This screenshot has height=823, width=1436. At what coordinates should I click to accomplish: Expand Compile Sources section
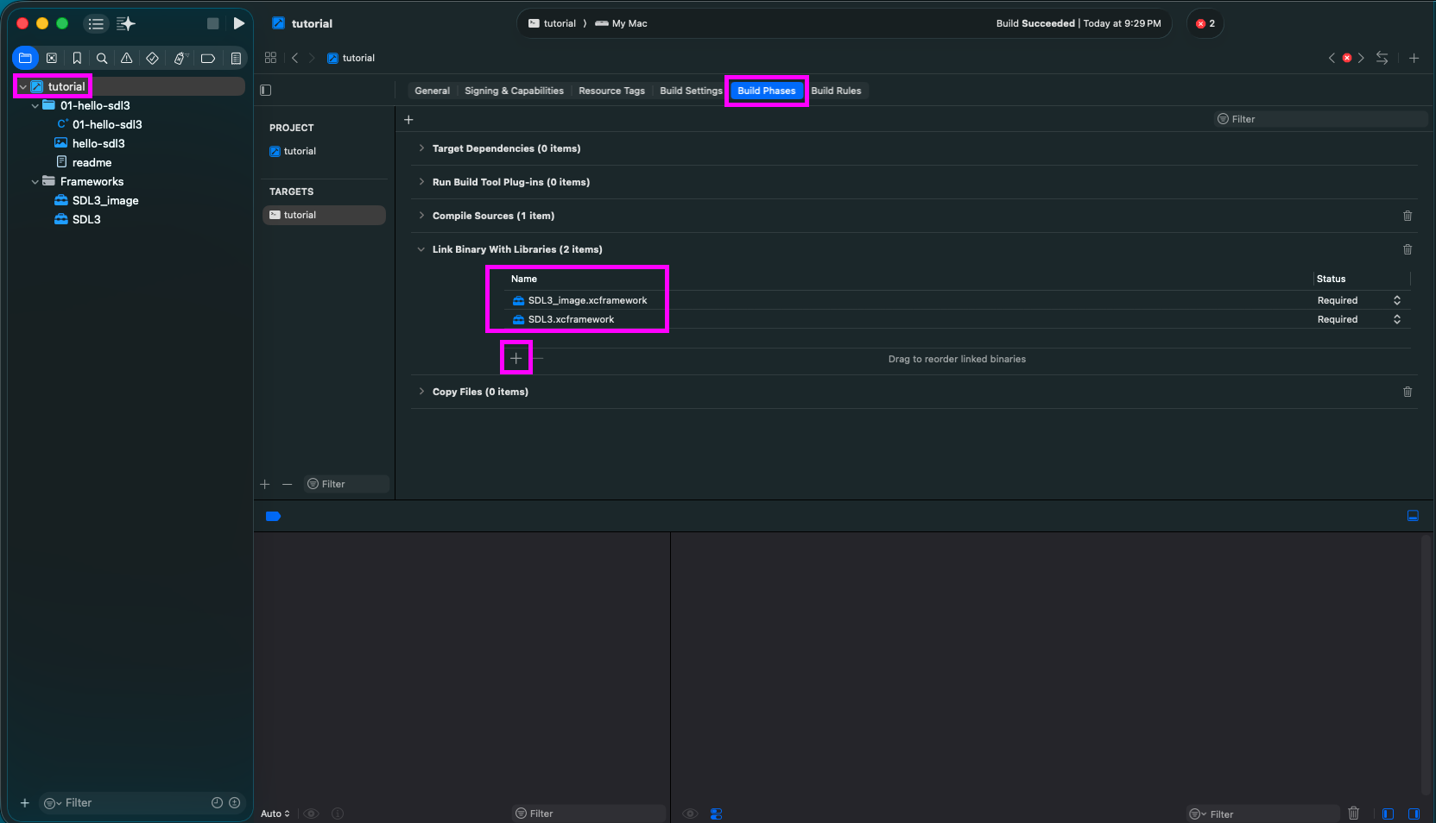pyautogui.click(x=421, y=216)
